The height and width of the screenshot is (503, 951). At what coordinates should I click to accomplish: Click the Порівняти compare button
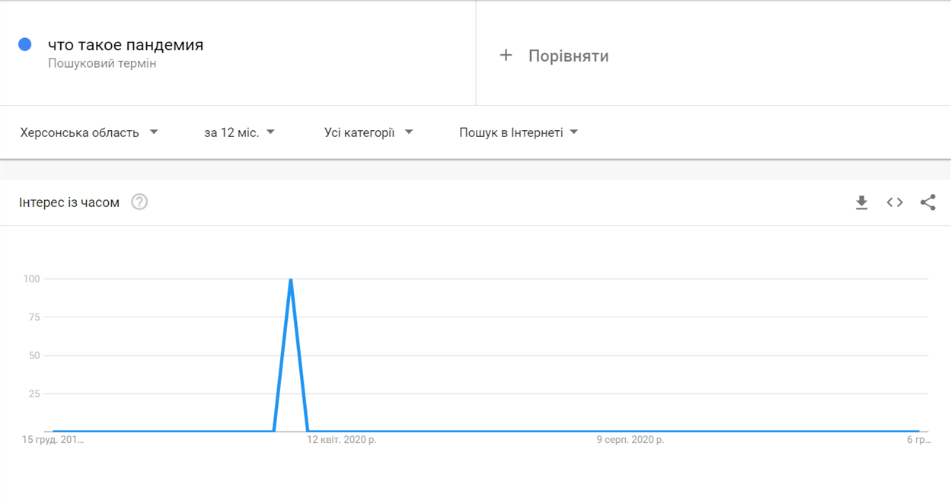[554, 56]
